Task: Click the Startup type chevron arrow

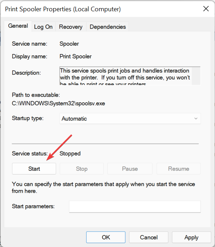Action: click(196, 119)
